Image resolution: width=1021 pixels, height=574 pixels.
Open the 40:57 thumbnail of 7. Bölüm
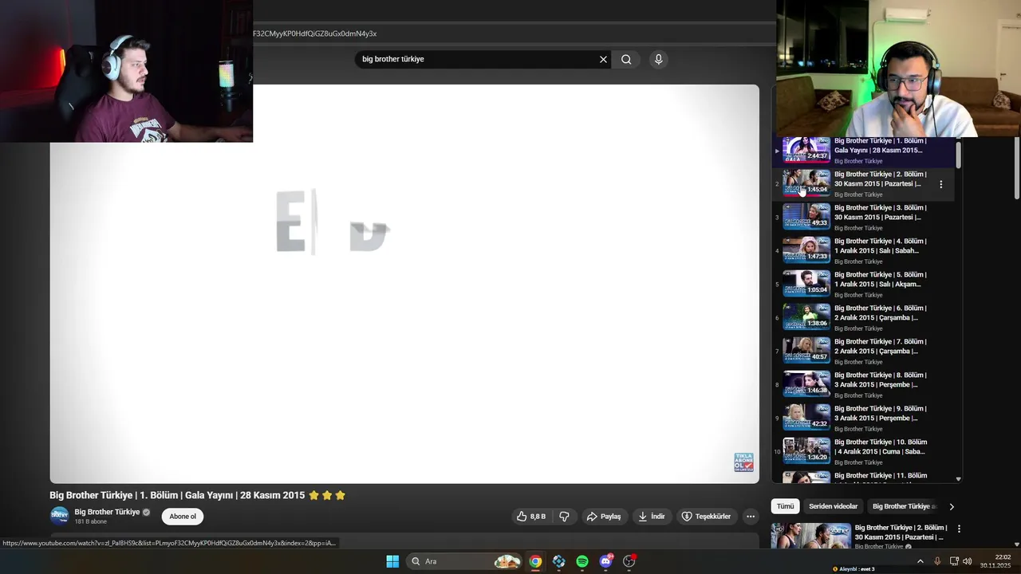pyautogui.click(x=806, y=350)
